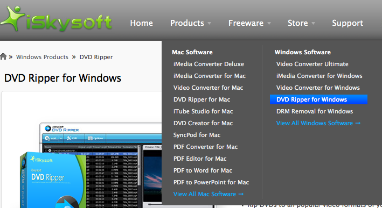The image size is (382, 208).
Task: Select PDF Converter for Mac
Action: point(206,147)
